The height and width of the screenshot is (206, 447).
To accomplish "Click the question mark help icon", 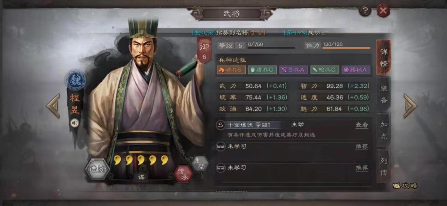I will click(365, 11).
